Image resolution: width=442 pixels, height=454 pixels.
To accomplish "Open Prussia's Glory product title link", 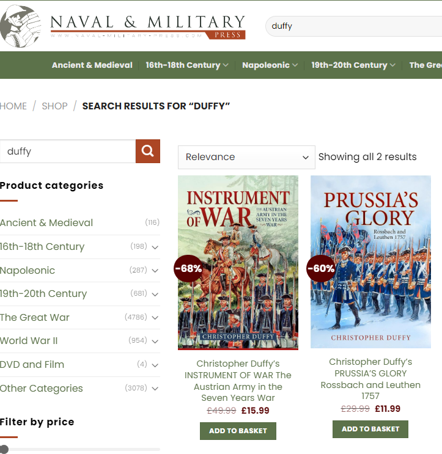I will [x=370, y=379].
